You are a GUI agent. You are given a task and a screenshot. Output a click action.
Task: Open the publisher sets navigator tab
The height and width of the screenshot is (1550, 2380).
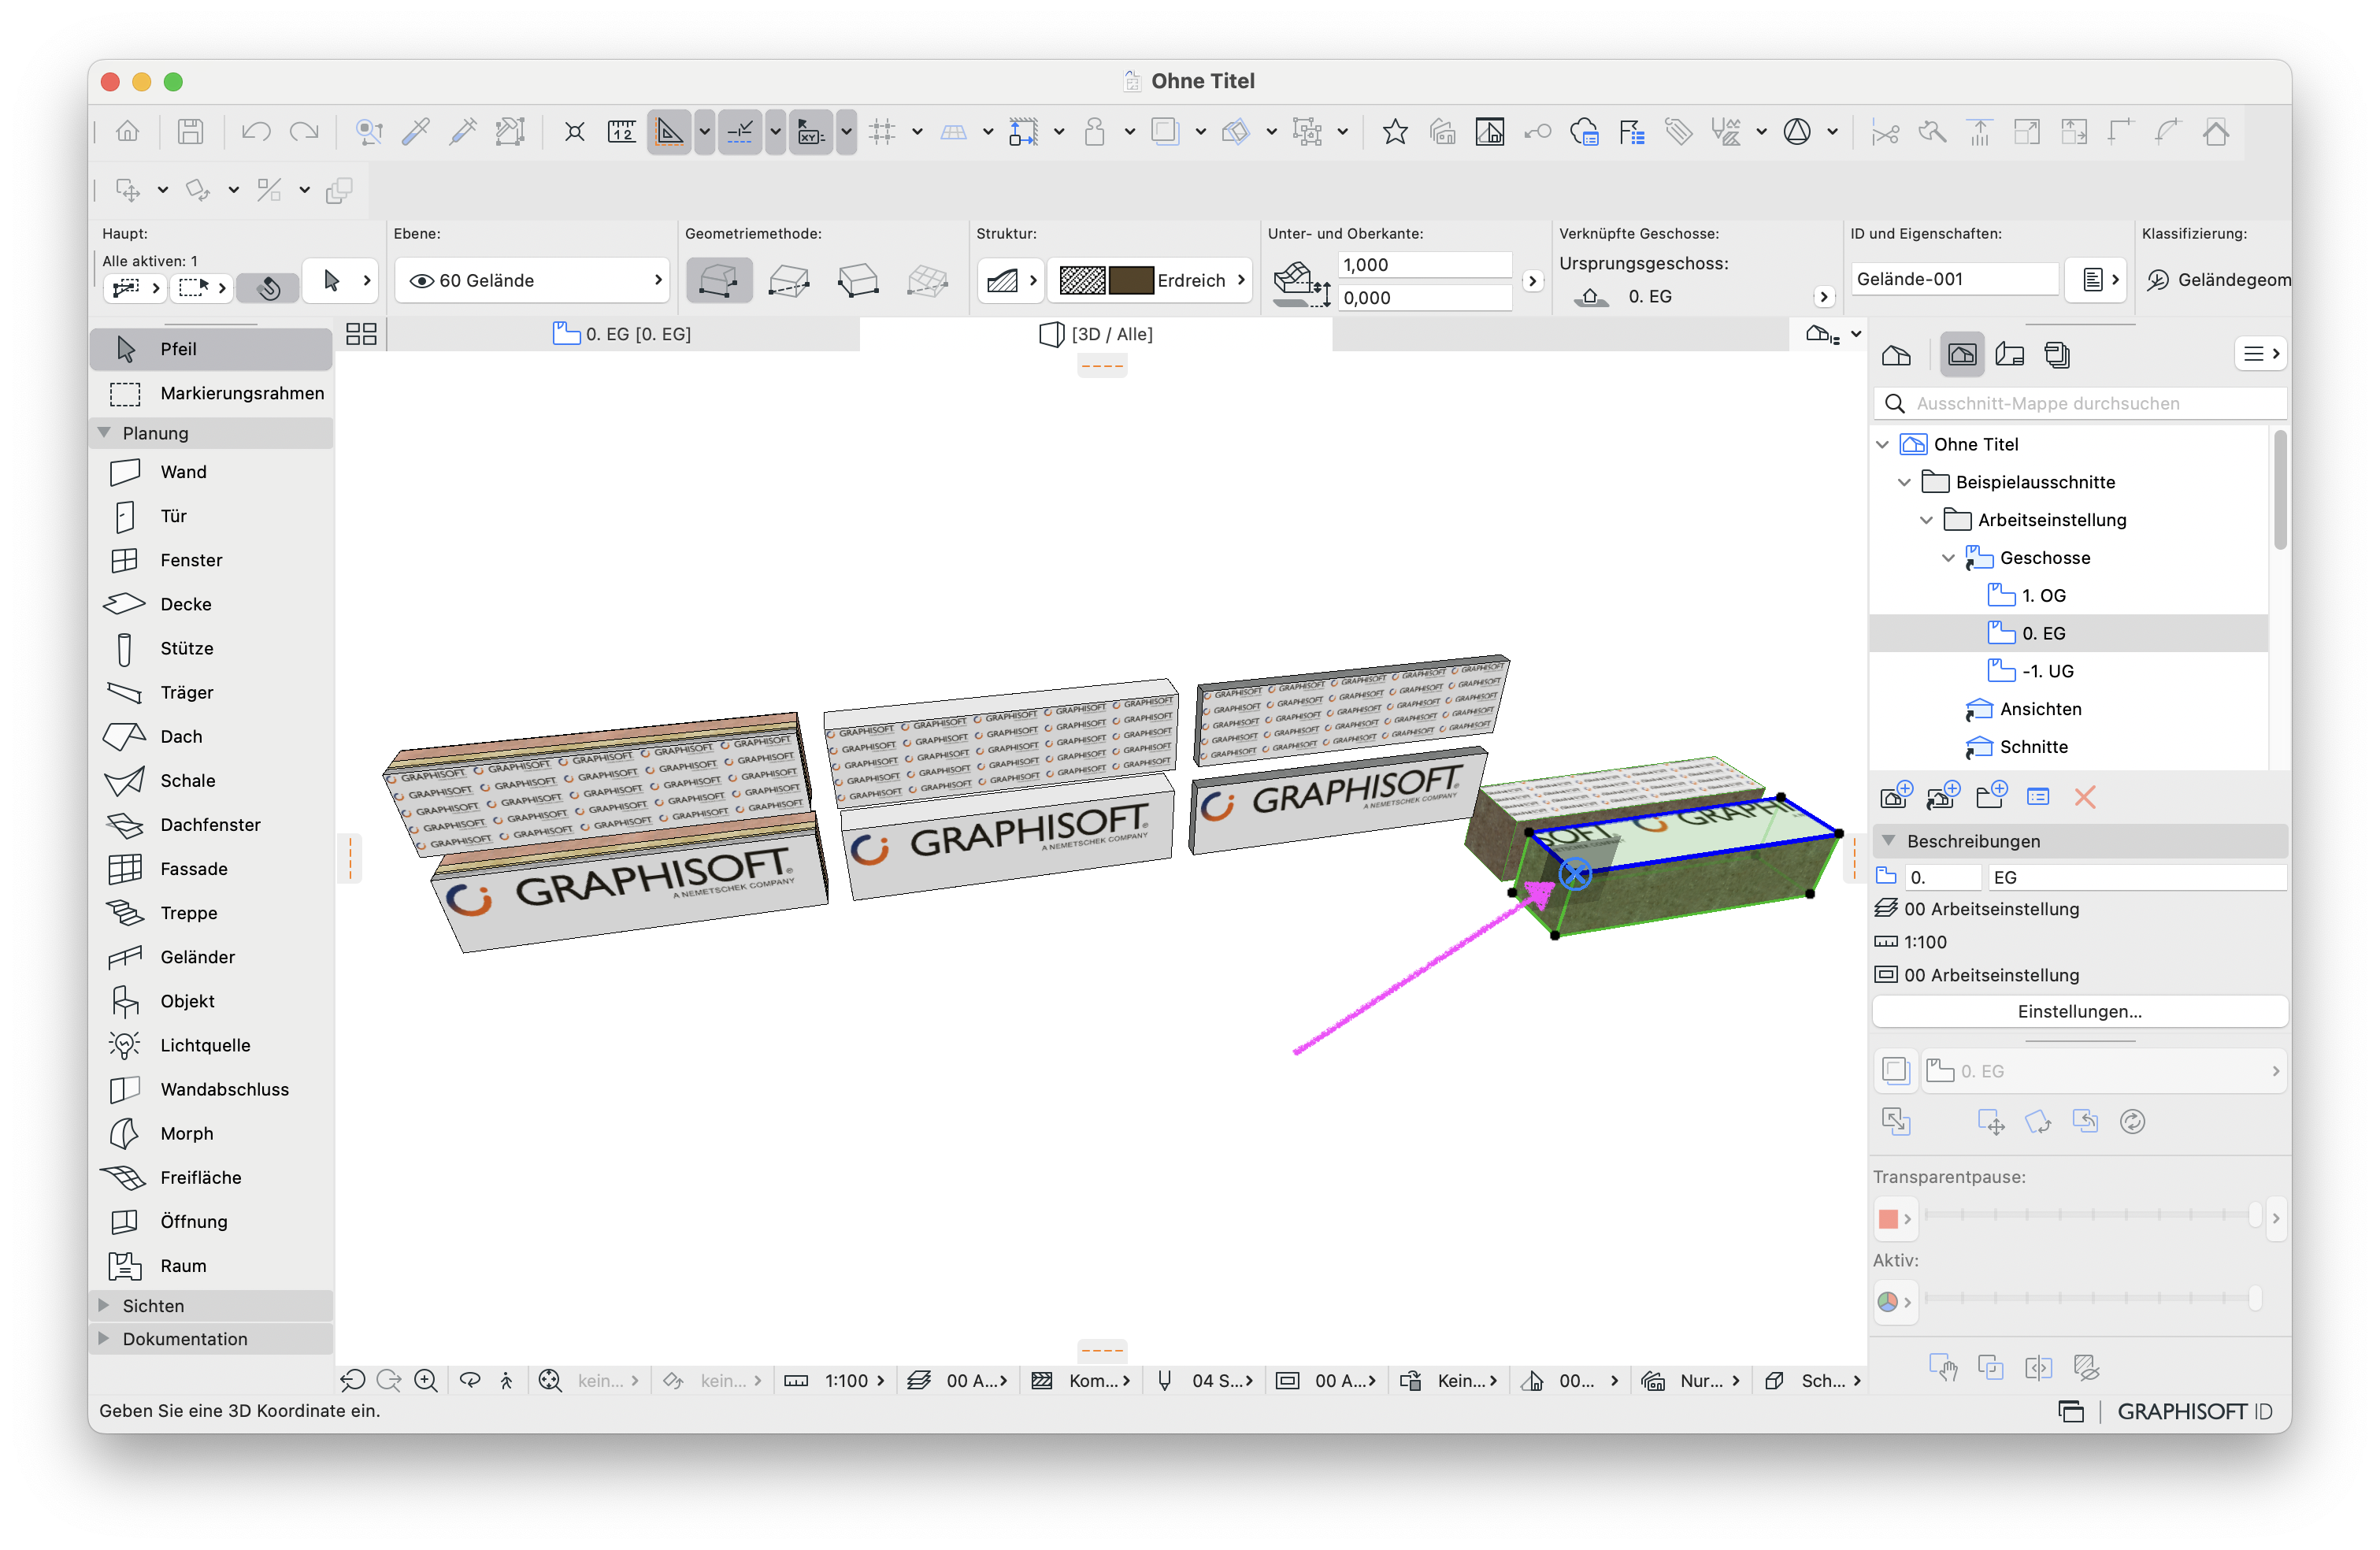pyautogui.click(x=2057, y=354)
